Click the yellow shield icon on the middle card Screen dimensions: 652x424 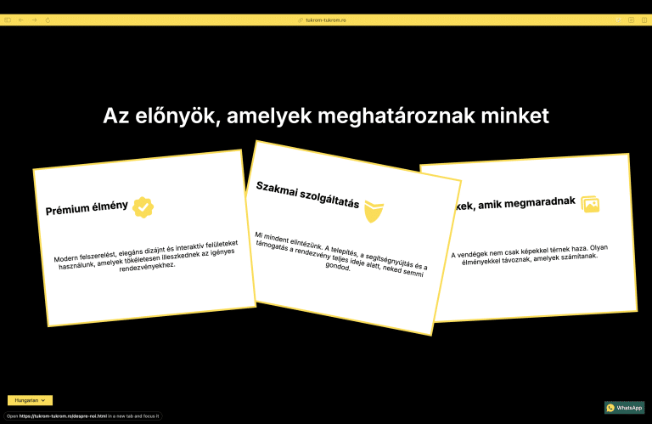click(374, 212)
